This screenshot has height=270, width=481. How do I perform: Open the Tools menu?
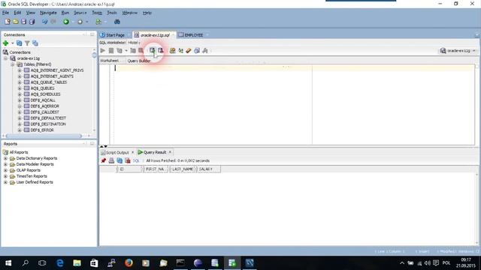coord(112,13)
